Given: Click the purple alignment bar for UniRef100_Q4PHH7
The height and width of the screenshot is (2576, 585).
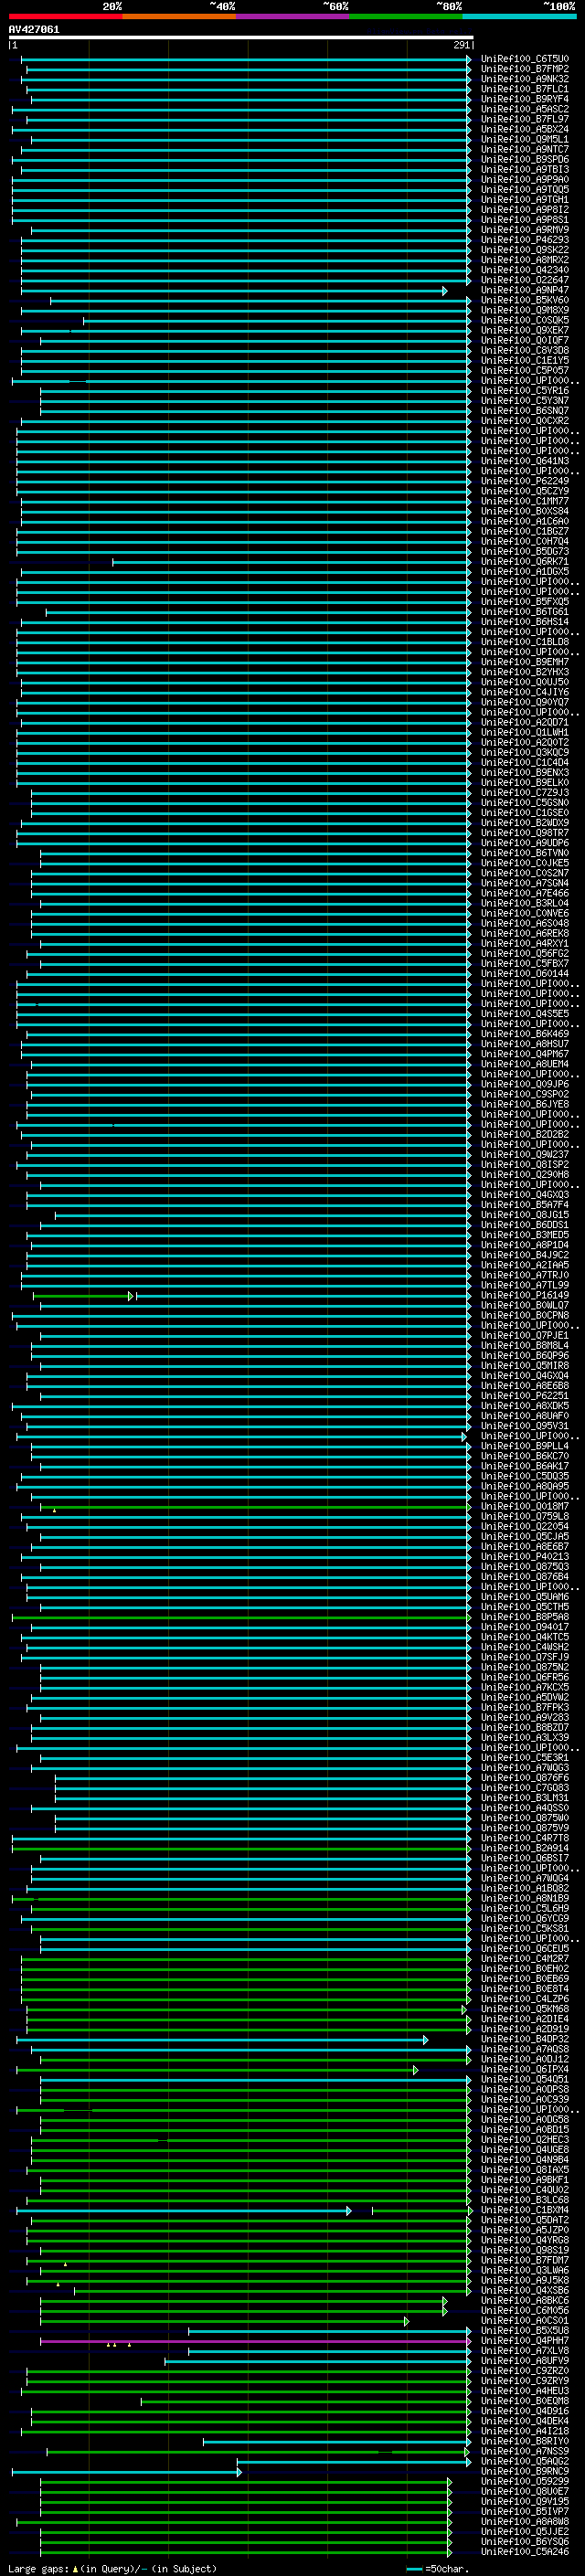Looking at the screenshot, I should coord(256,2342).
